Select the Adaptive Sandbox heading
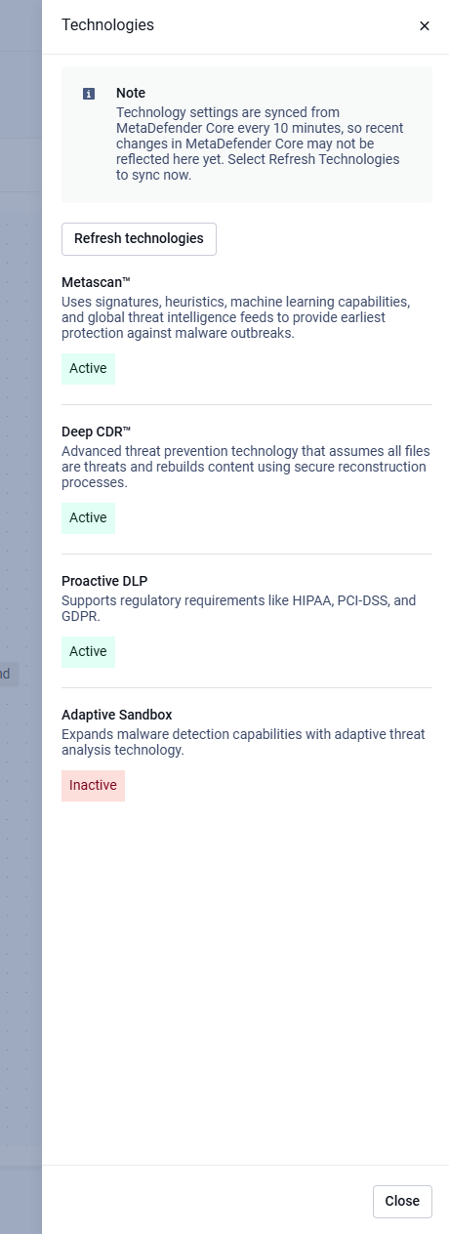This screenshot has height=1234, width=449. point(117,715)
